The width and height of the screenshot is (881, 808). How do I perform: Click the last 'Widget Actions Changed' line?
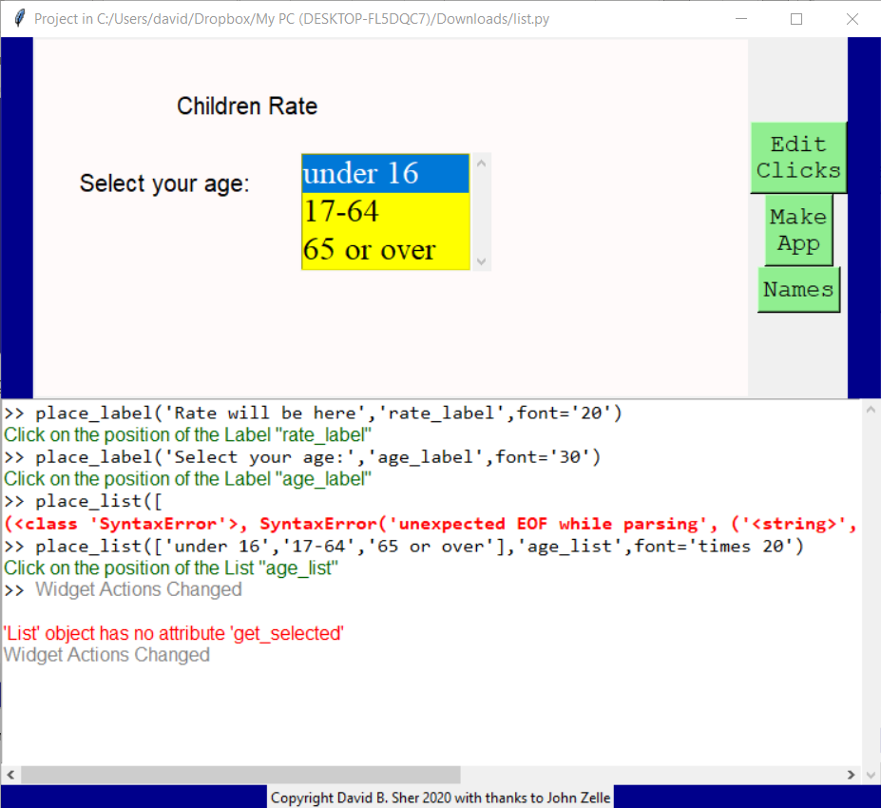(x=106, y=655)
